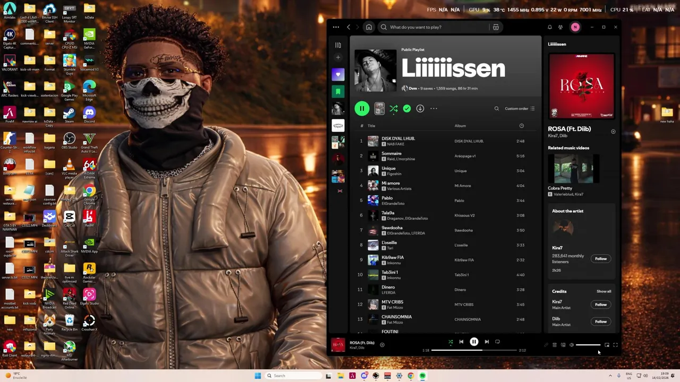Download the Liiiiiissen playlist

[x=420, y=108]
